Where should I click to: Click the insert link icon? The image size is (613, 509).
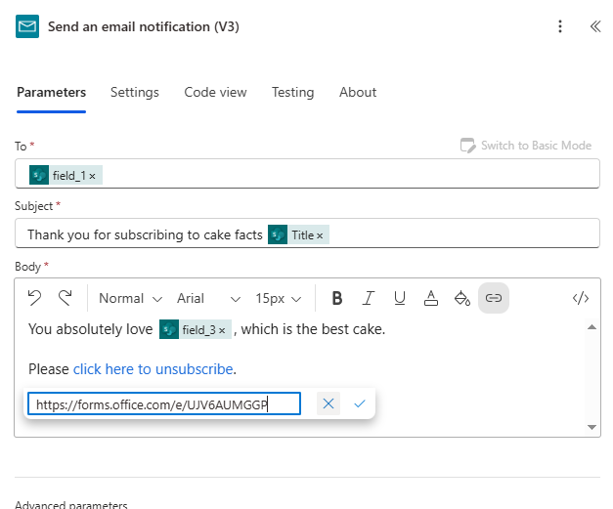click(494, 298)
